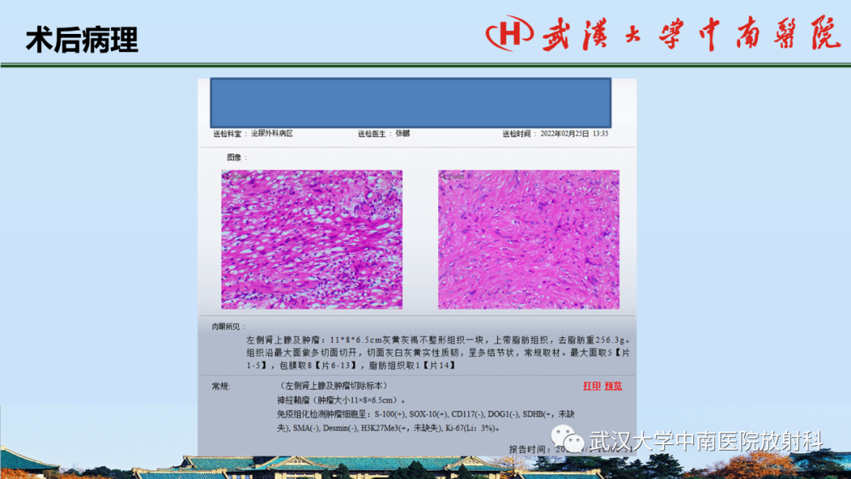Image resolution: width=851 pixels, height=479 pixels.
Task: Select line 神经鞘瘤（肿瘤大小11×8×6.5cm）
Action: [341, 400]
